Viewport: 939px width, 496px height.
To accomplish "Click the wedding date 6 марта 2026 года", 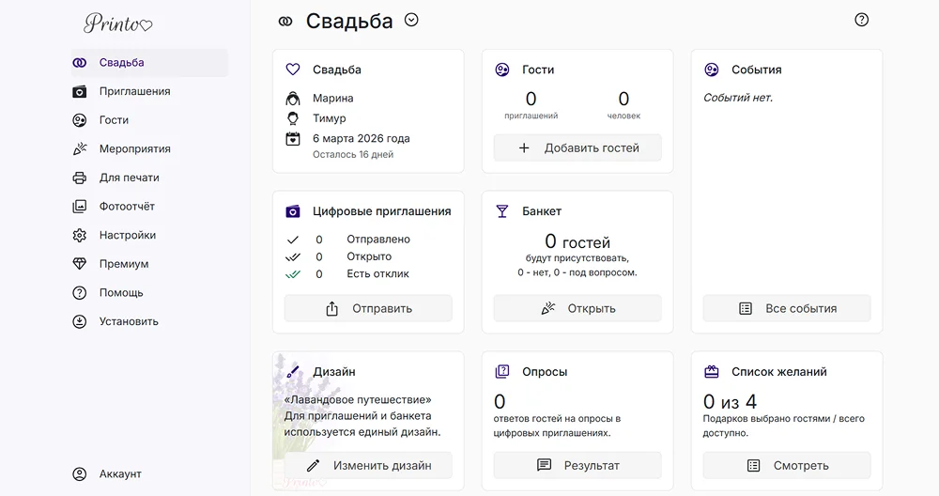I will point(361,138).
